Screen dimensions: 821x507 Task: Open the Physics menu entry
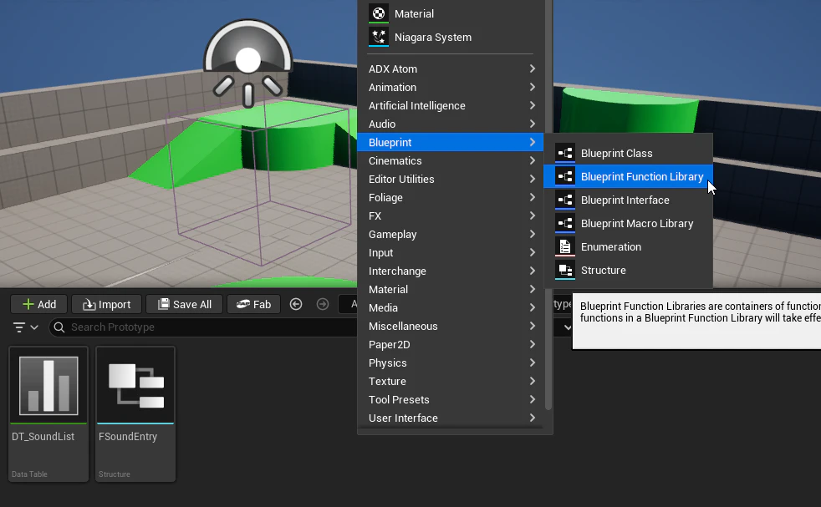coord(452,363)
